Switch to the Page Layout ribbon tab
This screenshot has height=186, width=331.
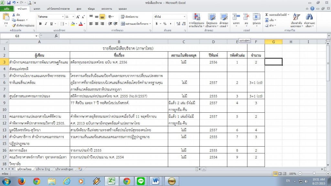pos(58,9)
